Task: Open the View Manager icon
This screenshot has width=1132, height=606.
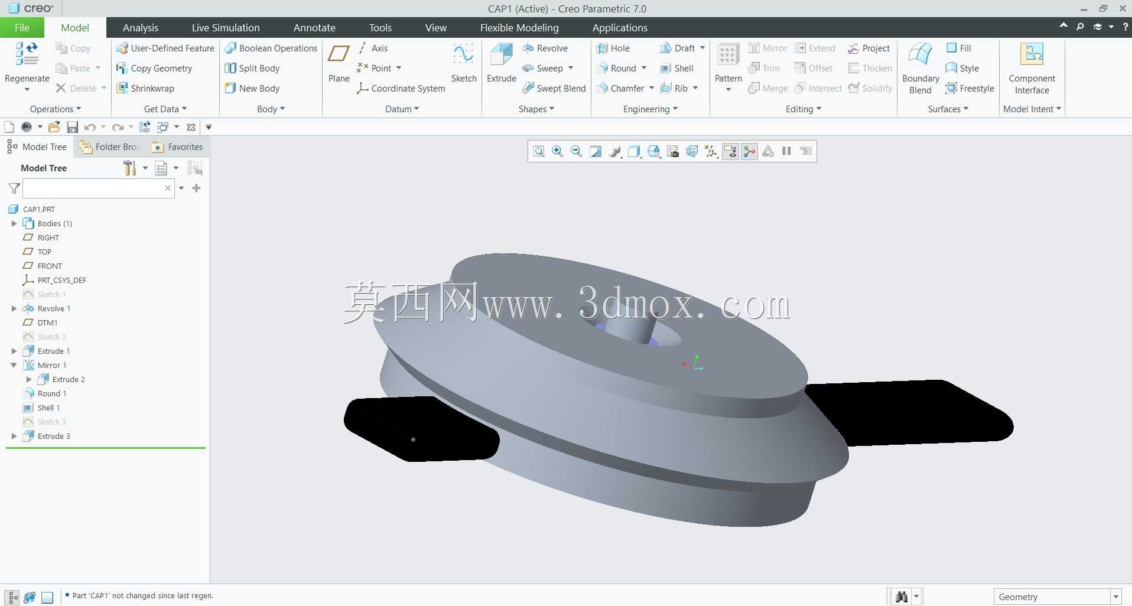Action: click(673, 152)
